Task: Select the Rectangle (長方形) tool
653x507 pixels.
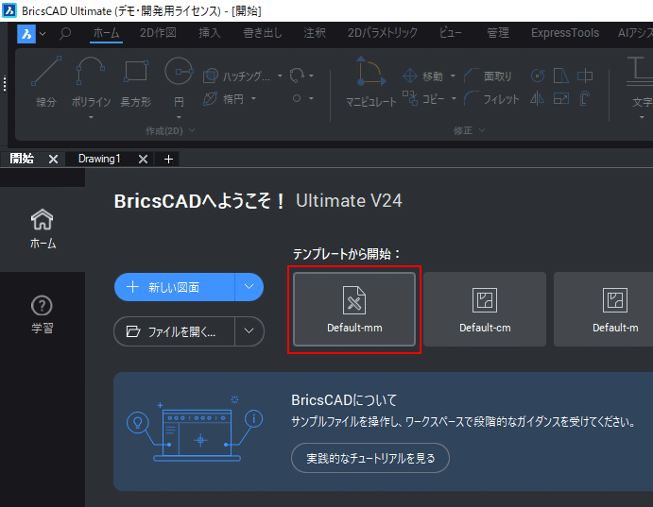Action: (136, 82)
